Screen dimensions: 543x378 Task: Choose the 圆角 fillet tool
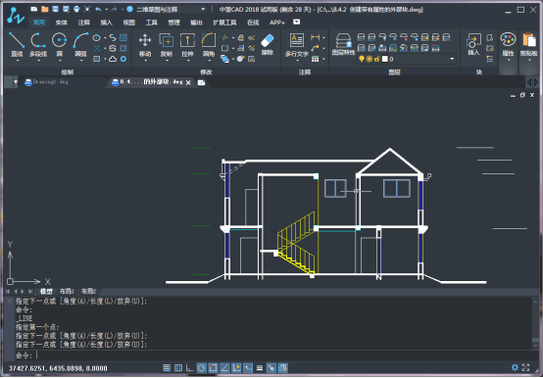(209, 44)
